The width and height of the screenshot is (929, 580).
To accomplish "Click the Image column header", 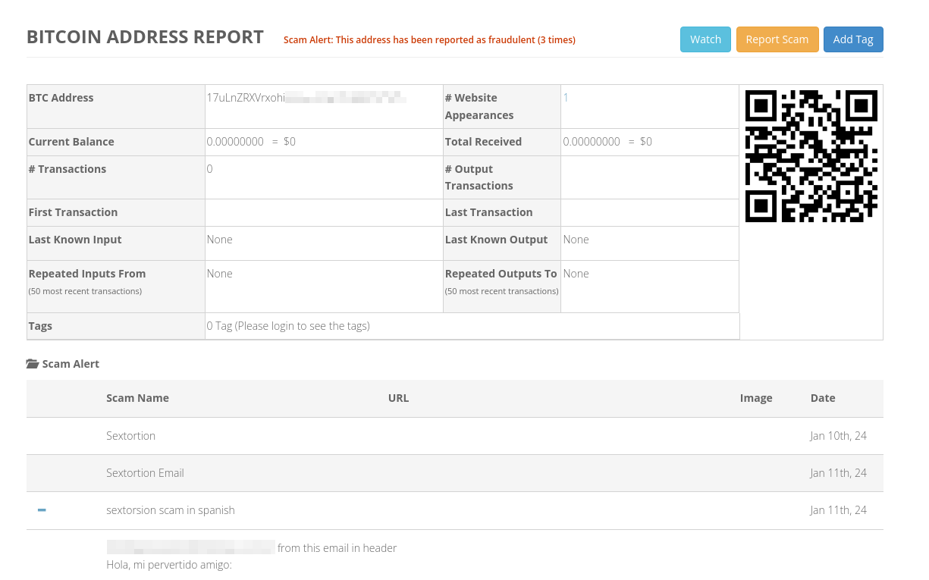I will (x=755, y=398).
